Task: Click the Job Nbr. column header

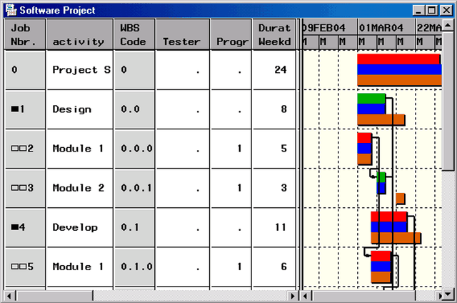Action: pos(25,34)
